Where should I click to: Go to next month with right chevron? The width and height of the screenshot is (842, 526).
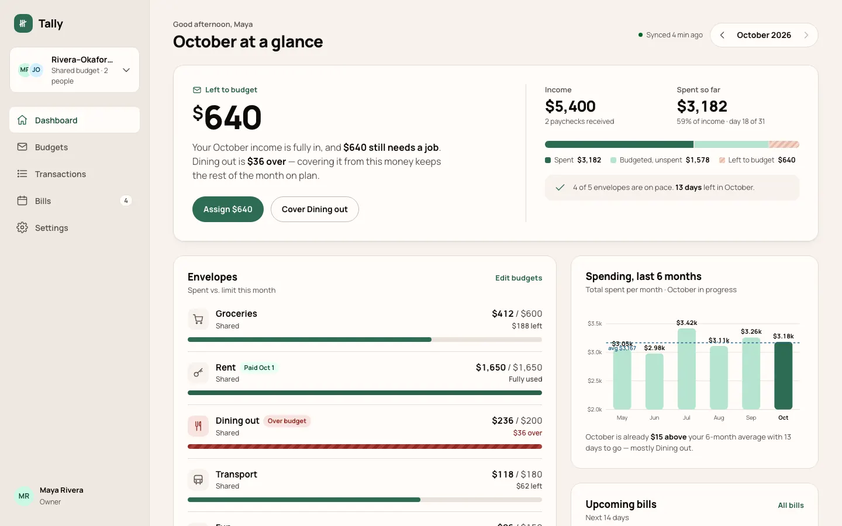point(806,35)
